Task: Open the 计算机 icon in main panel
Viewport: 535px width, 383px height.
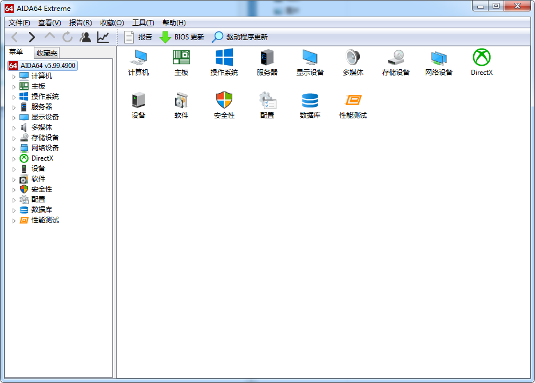Action: pos(138,62)
